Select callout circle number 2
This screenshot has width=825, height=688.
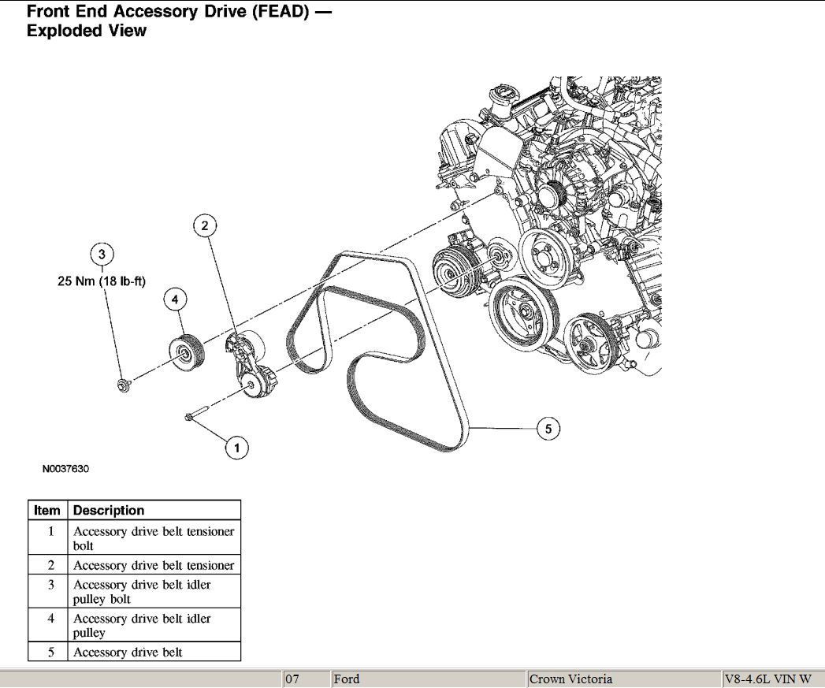point(205,226)
